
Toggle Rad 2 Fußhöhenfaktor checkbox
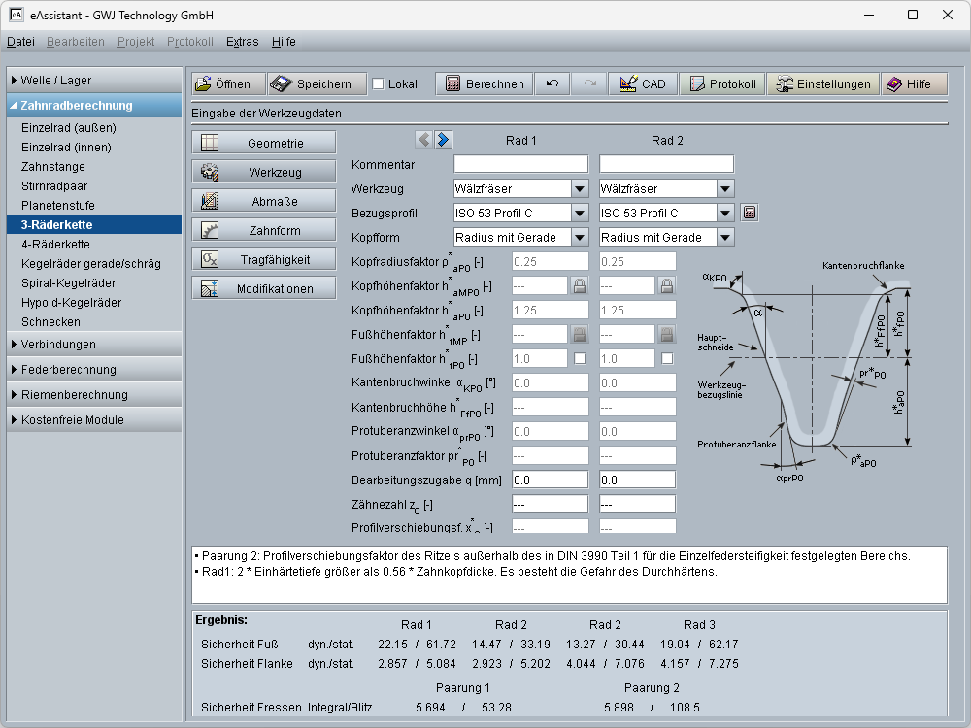point(667,358)
